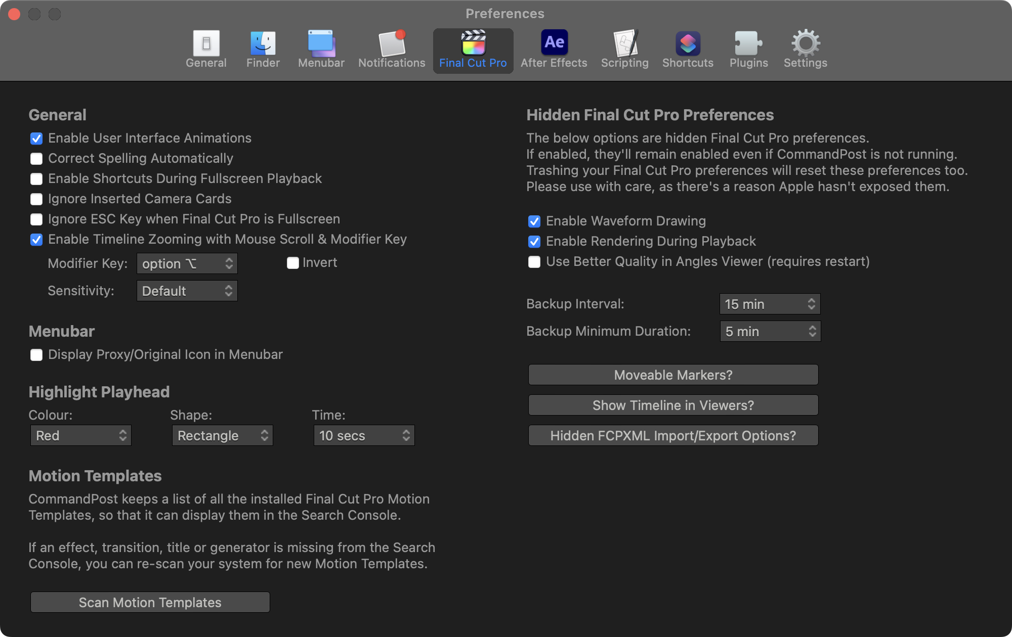1012x637 pixels.
Task: Open the Modifier Key option dropdown
Action: pyautogui.click(x=187, y=264)
